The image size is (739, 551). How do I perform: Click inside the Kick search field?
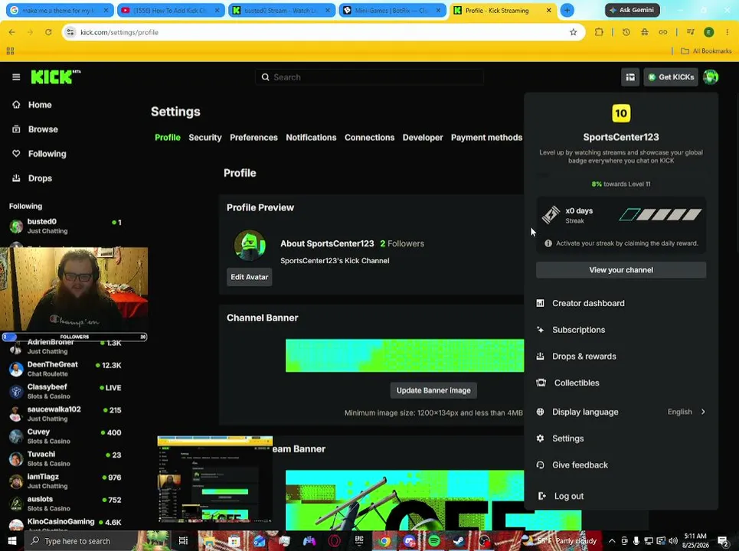pos(369,77)
